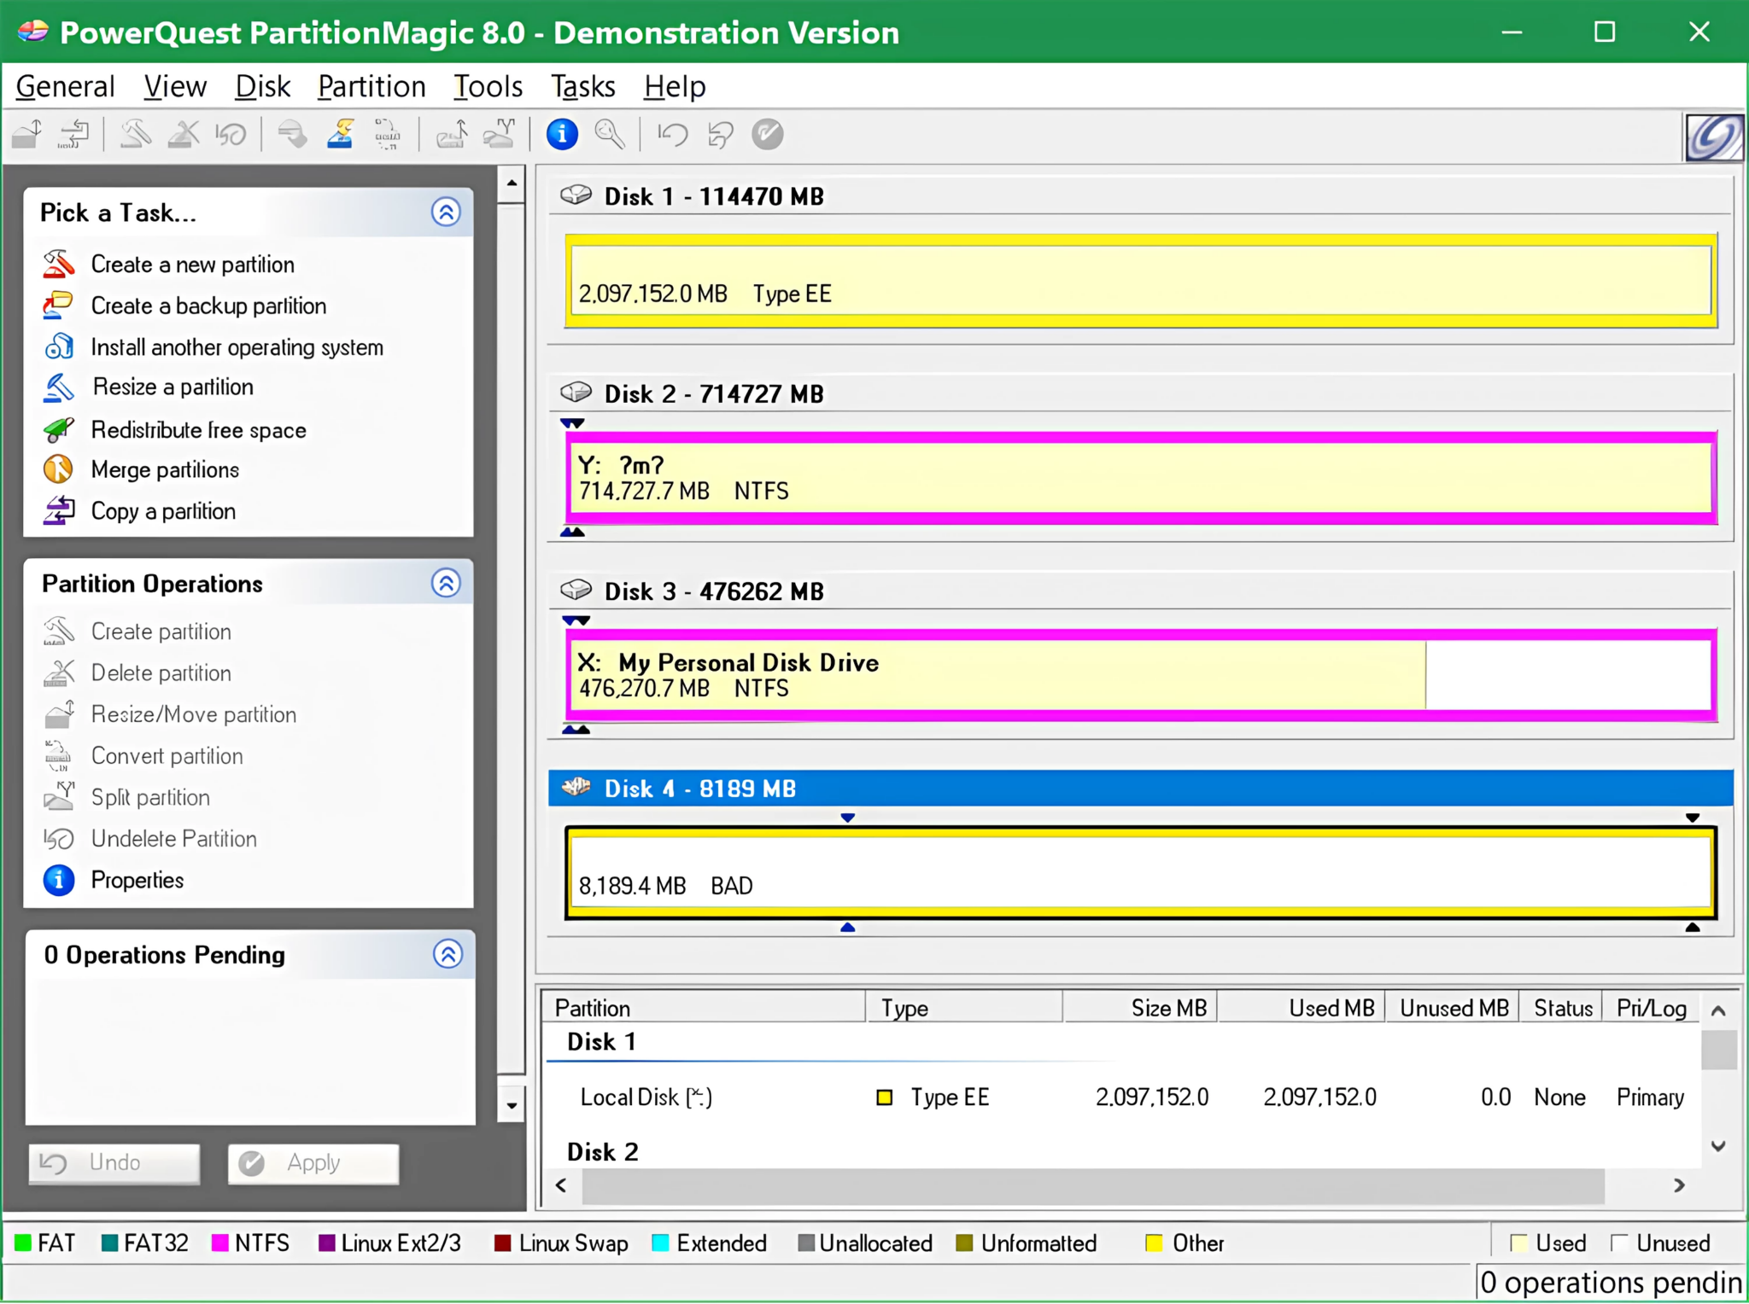Viewport: 1749px width, 1304px height.
Task: Select the Merge partitions task link
Action: (165, 469)
